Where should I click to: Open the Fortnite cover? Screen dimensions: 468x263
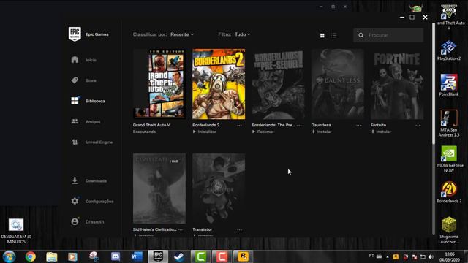[397, 84]
